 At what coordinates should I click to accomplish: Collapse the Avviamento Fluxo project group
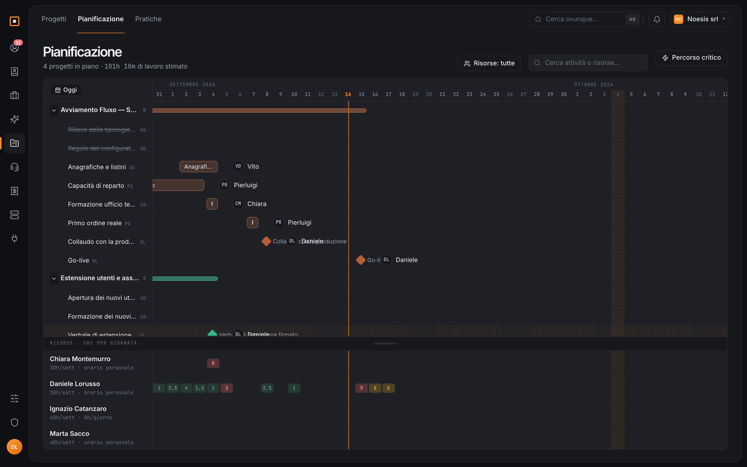pyautogui.click(x=54, y=110)
